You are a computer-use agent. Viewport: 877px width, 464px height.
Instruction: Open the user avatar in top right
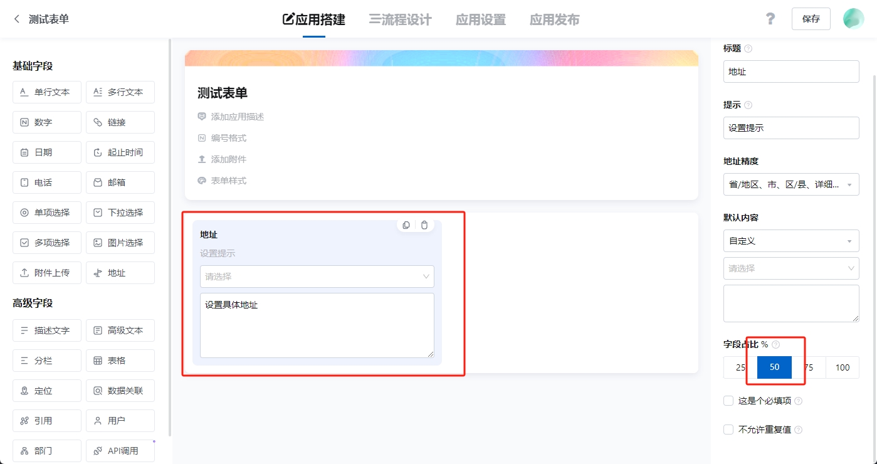[853, 19]
